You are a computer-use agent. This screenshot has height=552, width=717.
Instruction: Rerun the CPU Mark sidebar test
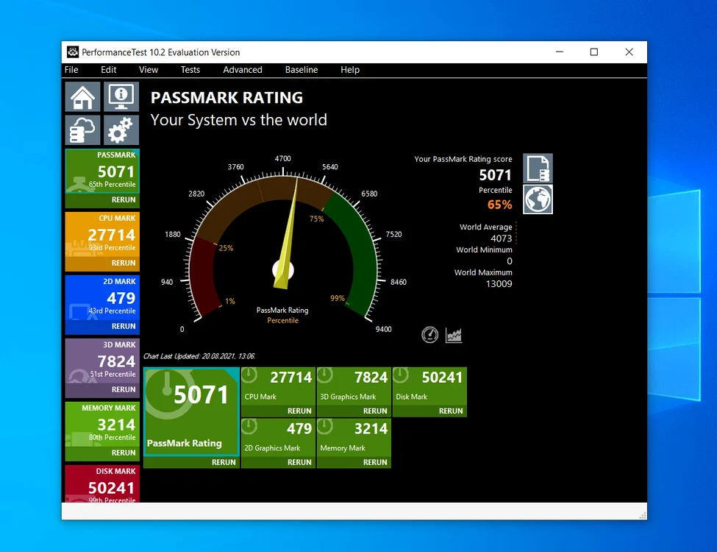(124, 263)
